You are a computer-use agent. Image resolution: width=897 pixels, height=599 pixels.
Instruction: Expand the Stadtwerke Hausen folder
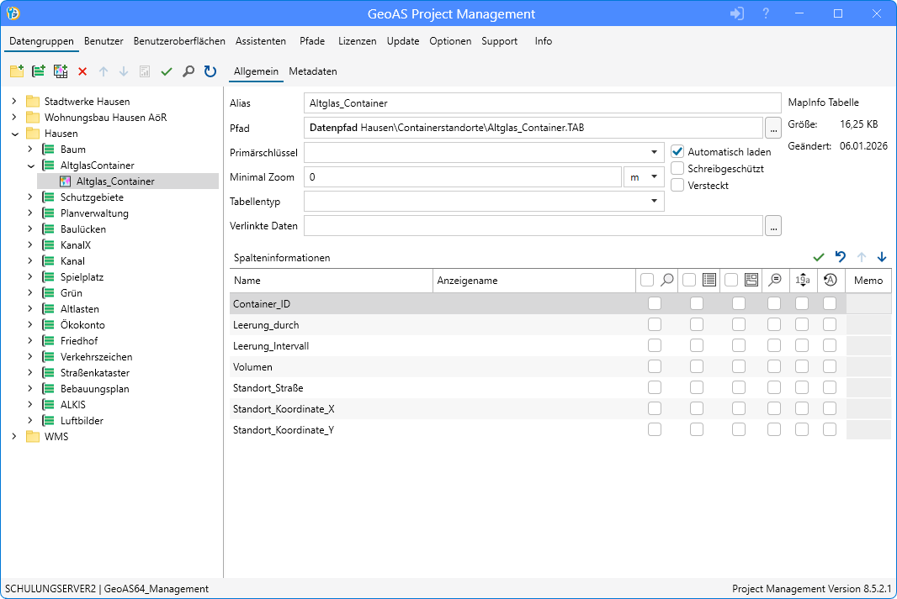[13, 102]
